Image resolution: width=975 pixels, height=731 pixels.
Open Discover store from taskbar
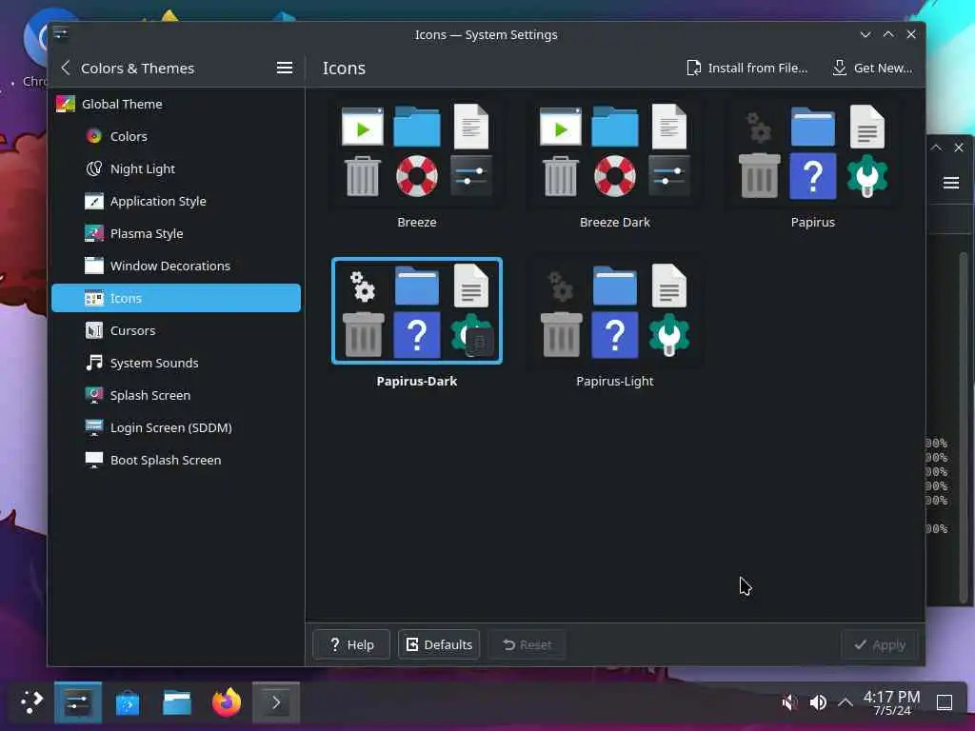coord(128,702)
